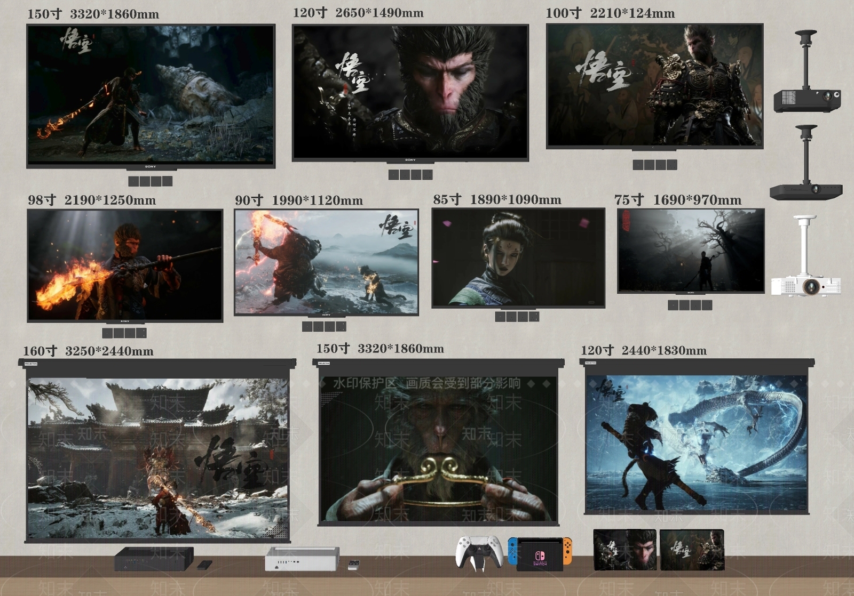Click the stand blocks under the 85寸 TV
Screen dimensions: 854x596
click(517, 317)
